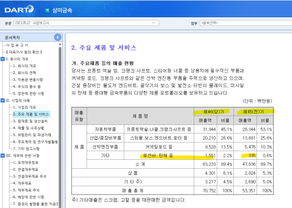
Task: Click the footnote about 스크랩, 고철 resale
Action: pos(129,200)
